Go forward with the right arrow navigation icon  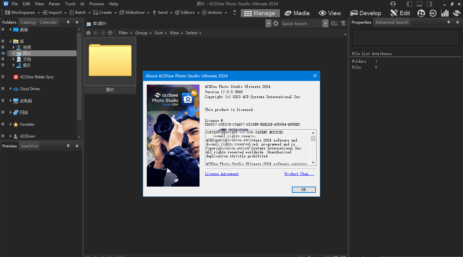pos(103,33)
